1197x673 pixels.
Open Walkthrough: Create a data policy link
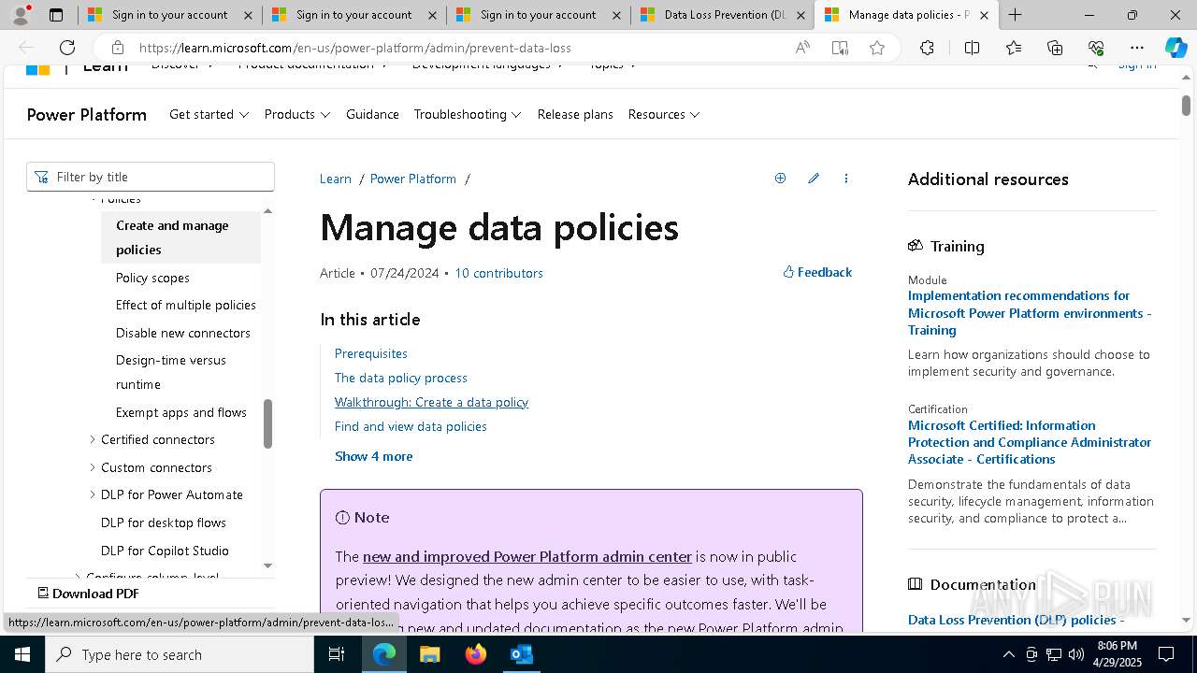[x=431, y=402]
